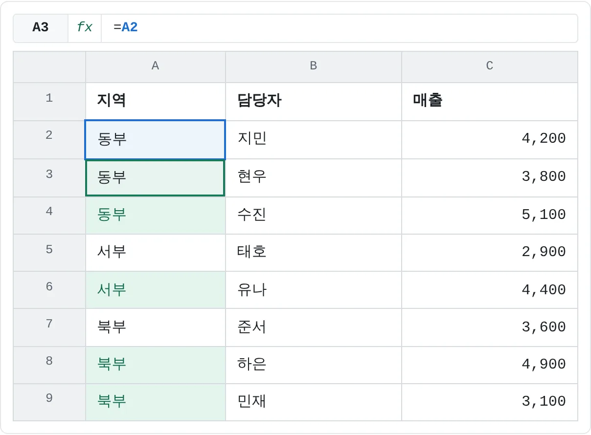This screenshot has height=435, width=591.
Task: Select cell A2 with 동부
Action: click(x=156, y=139)
